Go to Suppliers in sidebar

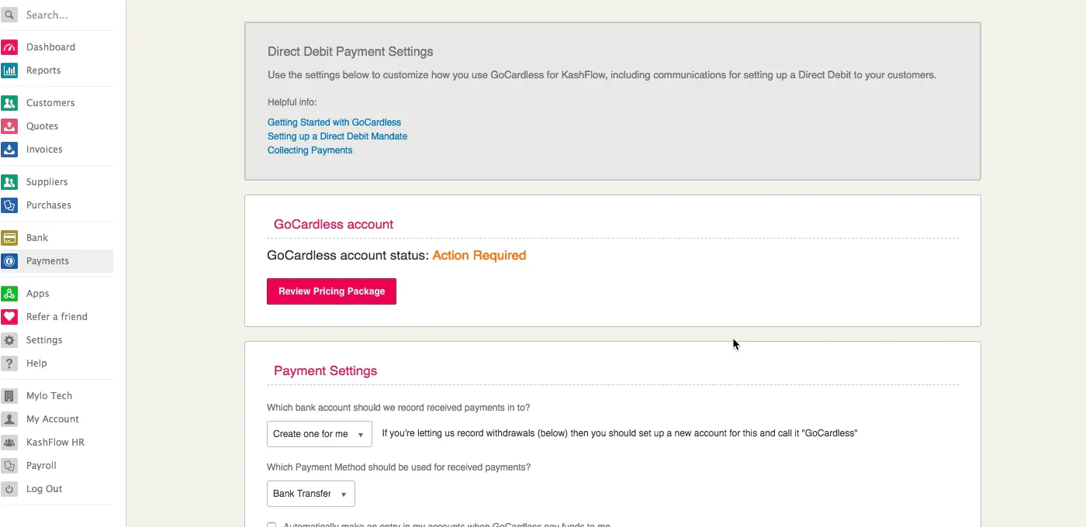pos(47,182)
